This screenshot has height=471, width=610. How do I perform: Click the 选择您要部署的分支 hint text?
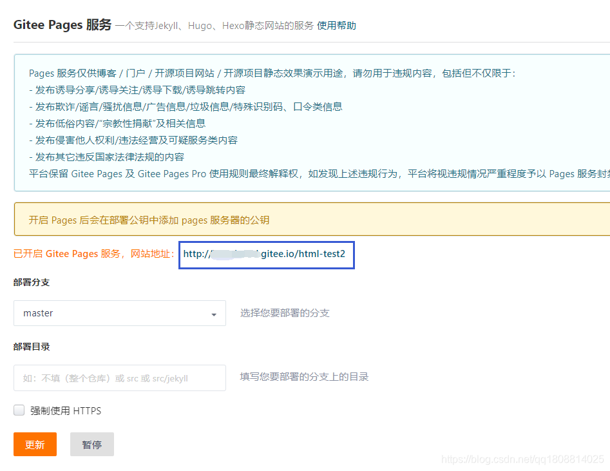tap(285, 313)
